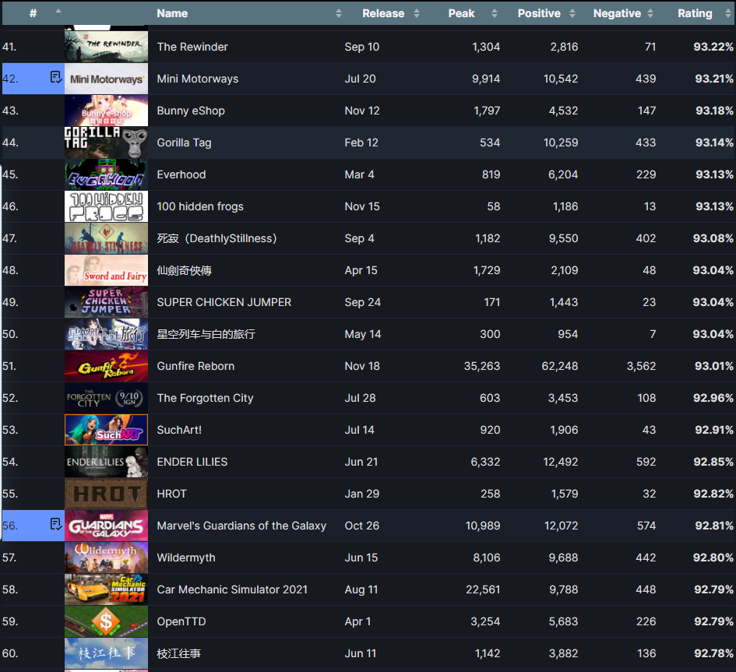Open Guardians of the Galaxy thumbnail
The width and height of the screenshot is (736, 672).
coord(106,526)
